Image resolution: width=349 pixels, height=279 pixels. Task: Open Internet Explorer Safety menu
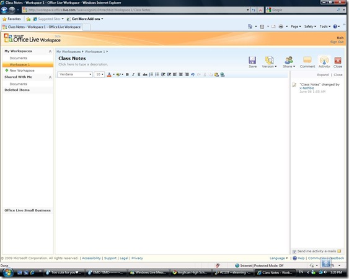point(310,27)
